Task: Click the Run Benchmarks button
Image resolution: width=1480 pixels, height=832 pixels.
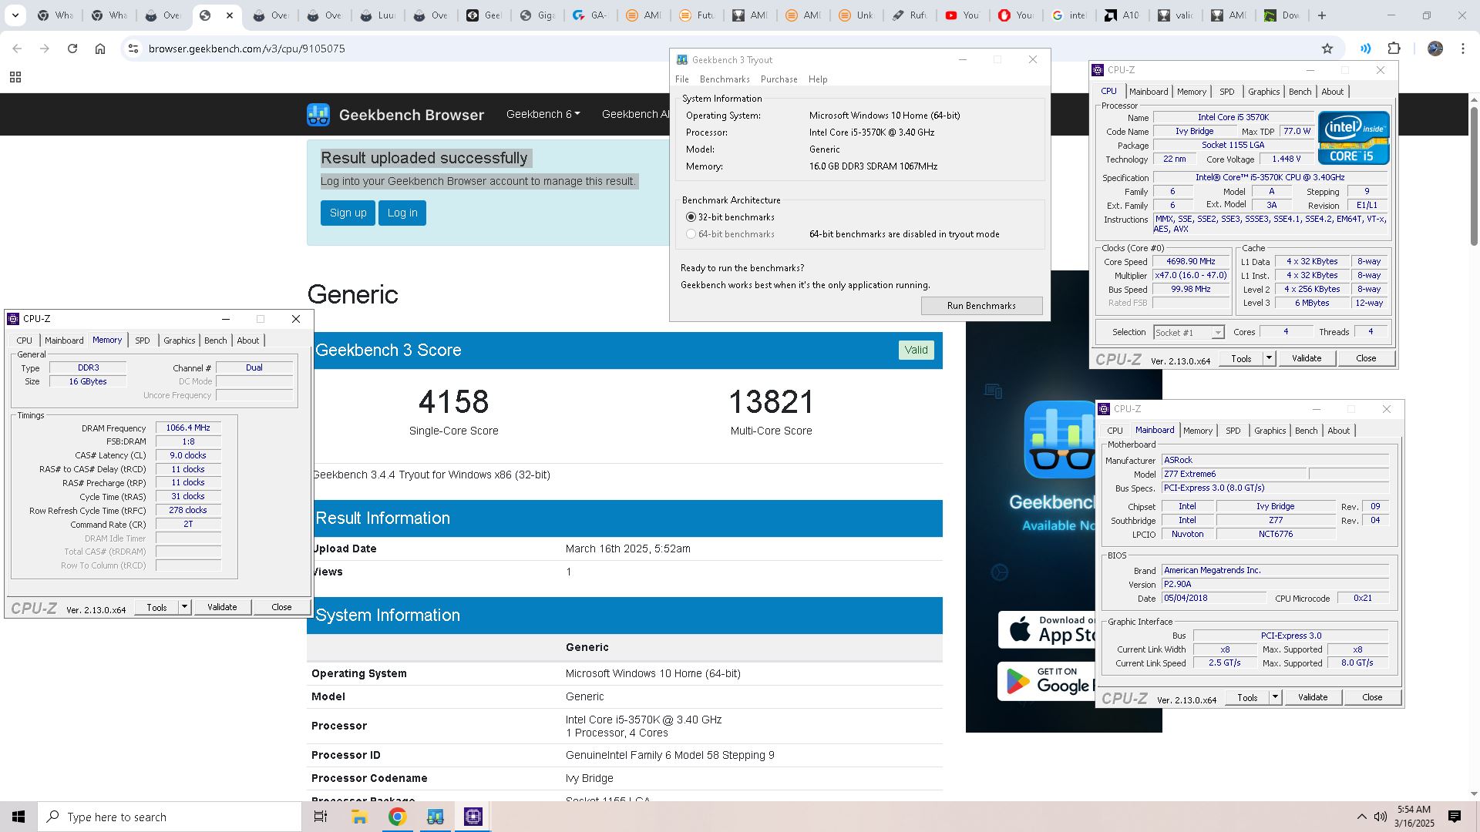Action: 981,306
